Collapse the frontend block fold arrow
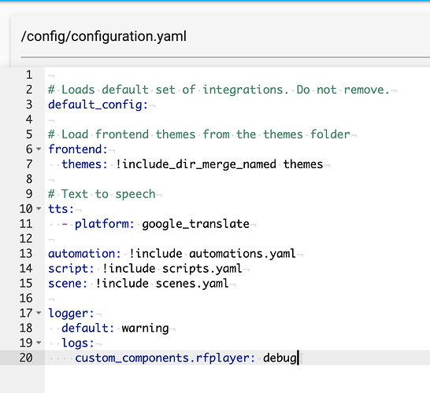 39,149
